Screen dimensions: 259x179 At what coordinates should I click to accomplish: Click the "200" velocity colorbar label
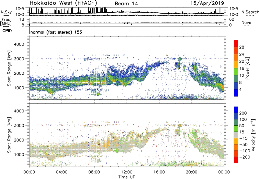243,113
